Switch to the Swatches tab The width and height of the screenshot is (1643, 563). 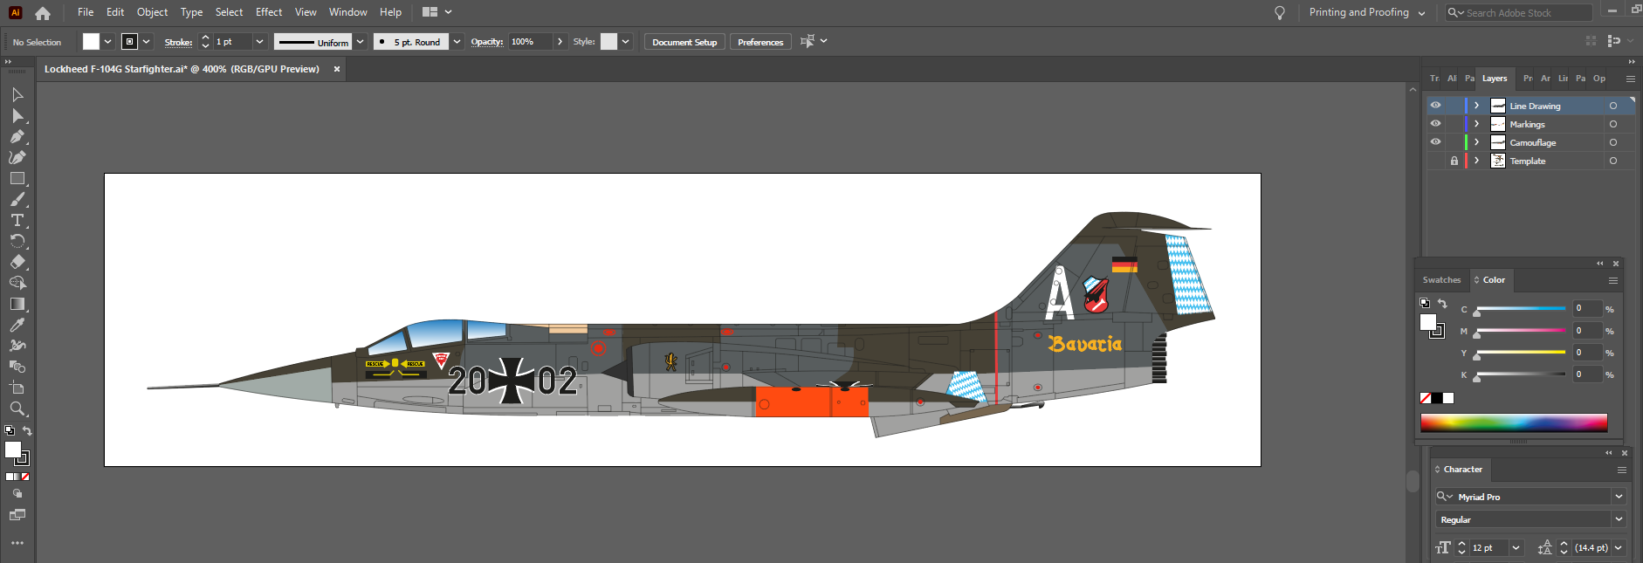(x=1441, y=280)
